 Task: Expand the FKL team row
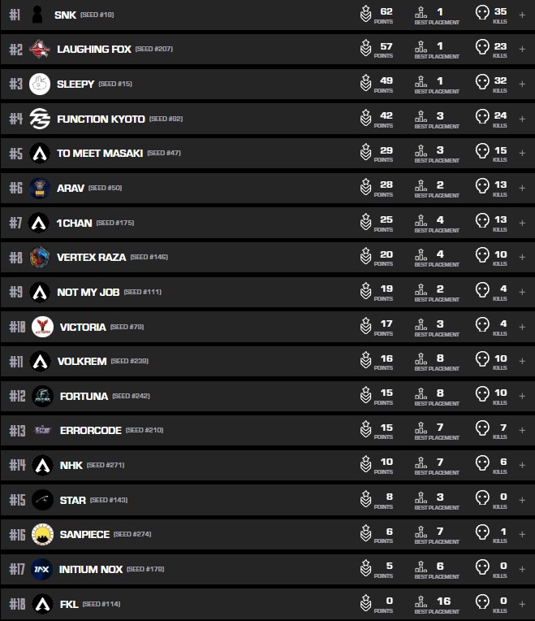point(521,604)
